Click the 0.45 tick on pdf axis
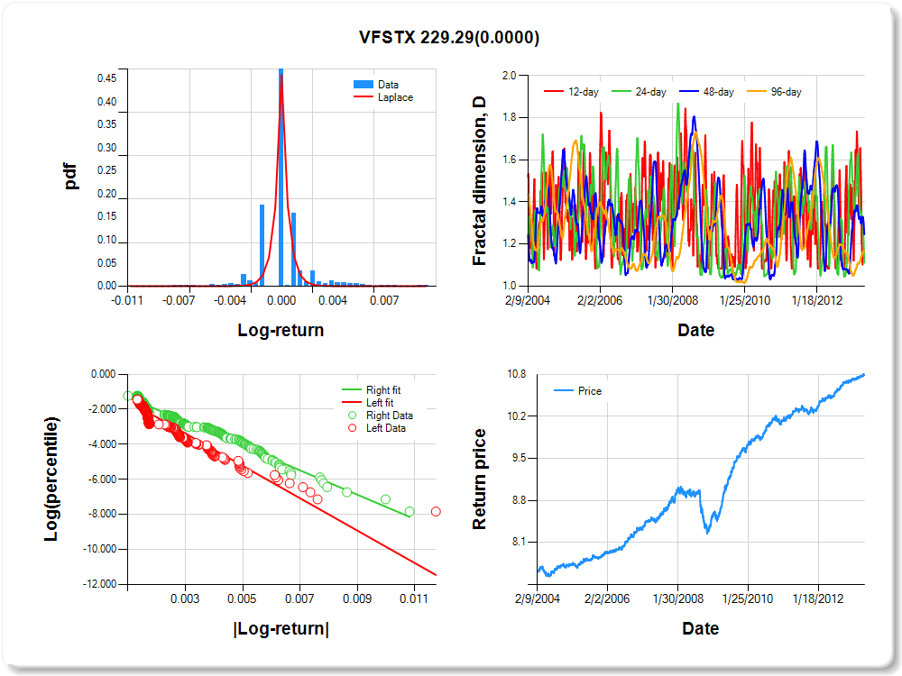Screen dimensions: 902x676 tap(107, 78)
